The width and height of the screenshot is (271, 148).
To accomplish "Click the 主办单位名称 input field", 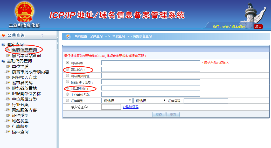I will click(x=151, y=94).
